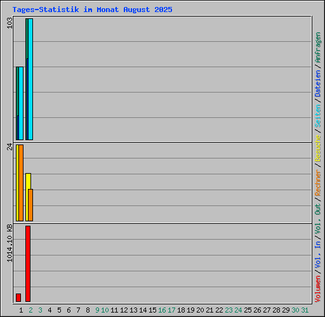The width and height of the screenshot is (325, 317).
Task: Click day 15 on the x-axis
Action: point(152,310)
